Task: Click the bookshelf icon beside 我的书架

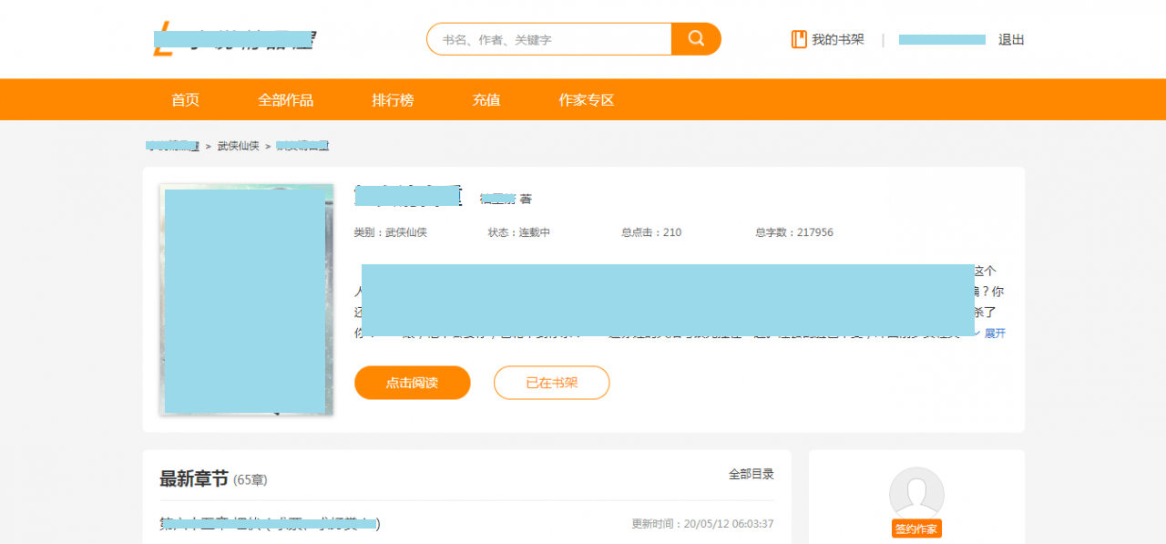Action: (x=799, y=39)
